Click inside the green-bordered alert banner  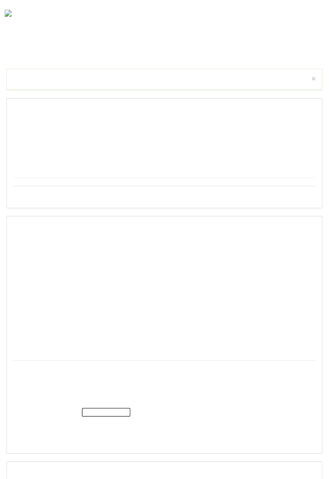click(x=159, y=79)
